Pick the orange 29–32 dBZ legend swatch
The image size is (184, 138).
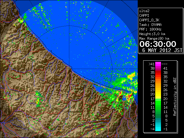[158, 81]
